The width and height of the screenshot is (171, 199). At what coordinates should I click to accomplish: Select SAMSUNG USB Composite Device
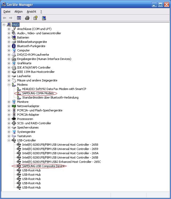tap(43, 166)
